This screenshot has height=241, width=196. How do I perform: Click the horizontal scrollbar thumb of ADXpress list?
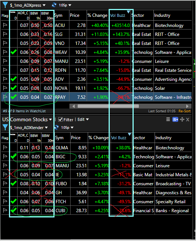[x=108, y=106]
